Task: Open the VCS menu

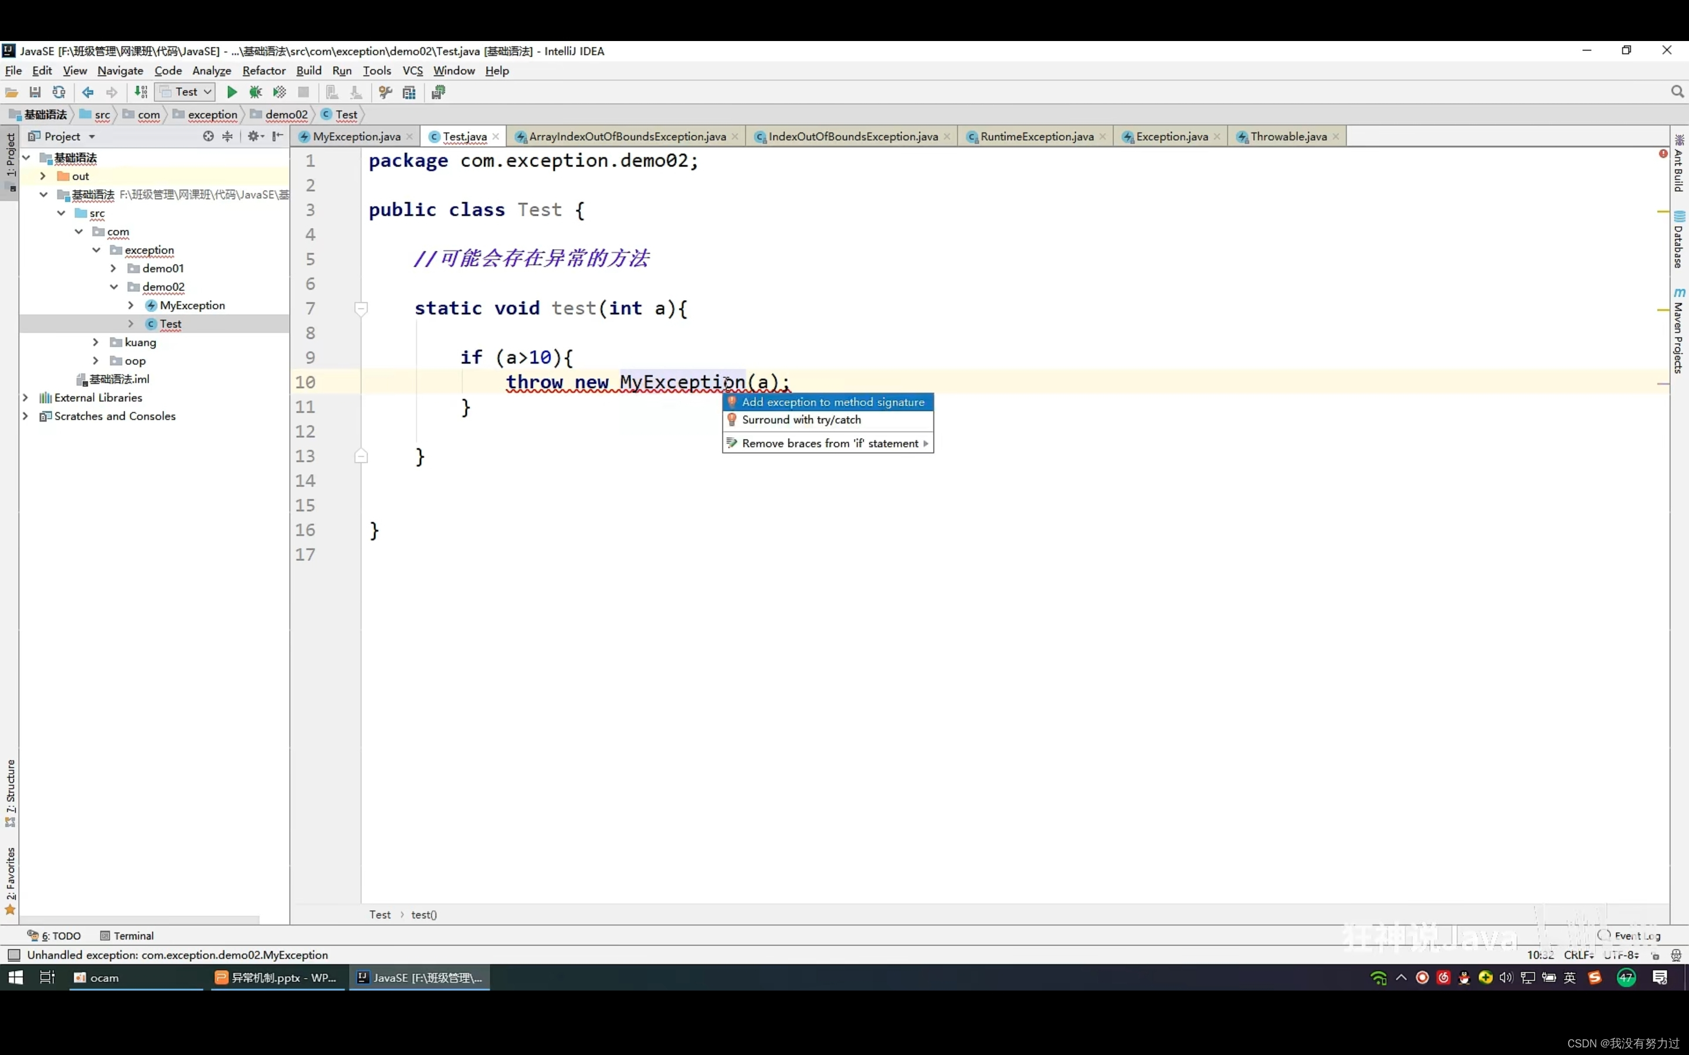Action: 412,70
